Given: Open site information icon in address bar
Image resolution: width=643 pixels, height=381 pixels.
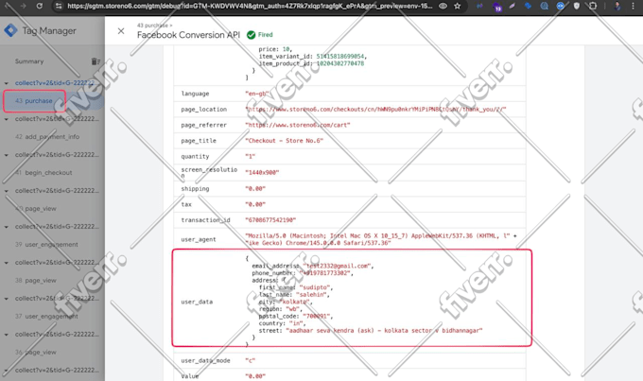Looking at the screenshot, I should pos(59,6).
